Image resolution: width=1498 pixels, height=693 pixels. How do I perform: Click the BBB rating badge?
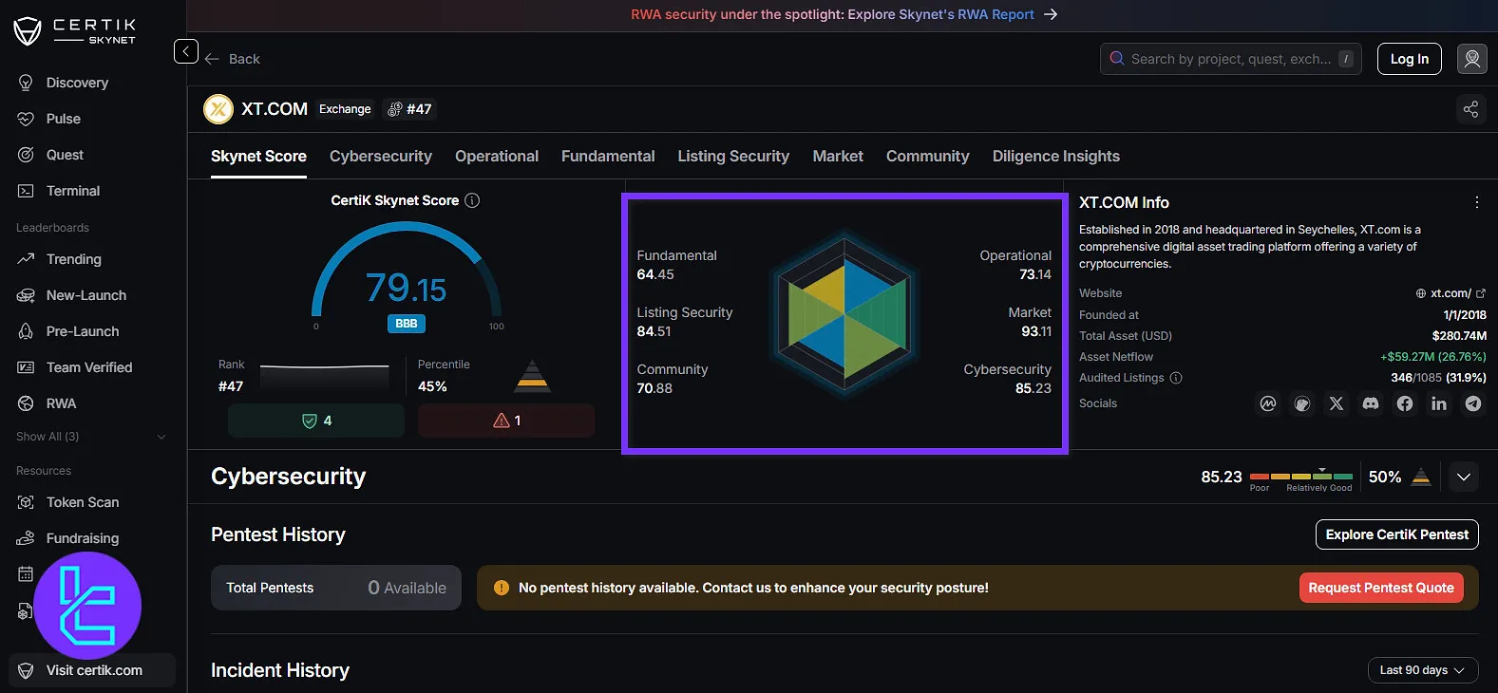(407, 324)
